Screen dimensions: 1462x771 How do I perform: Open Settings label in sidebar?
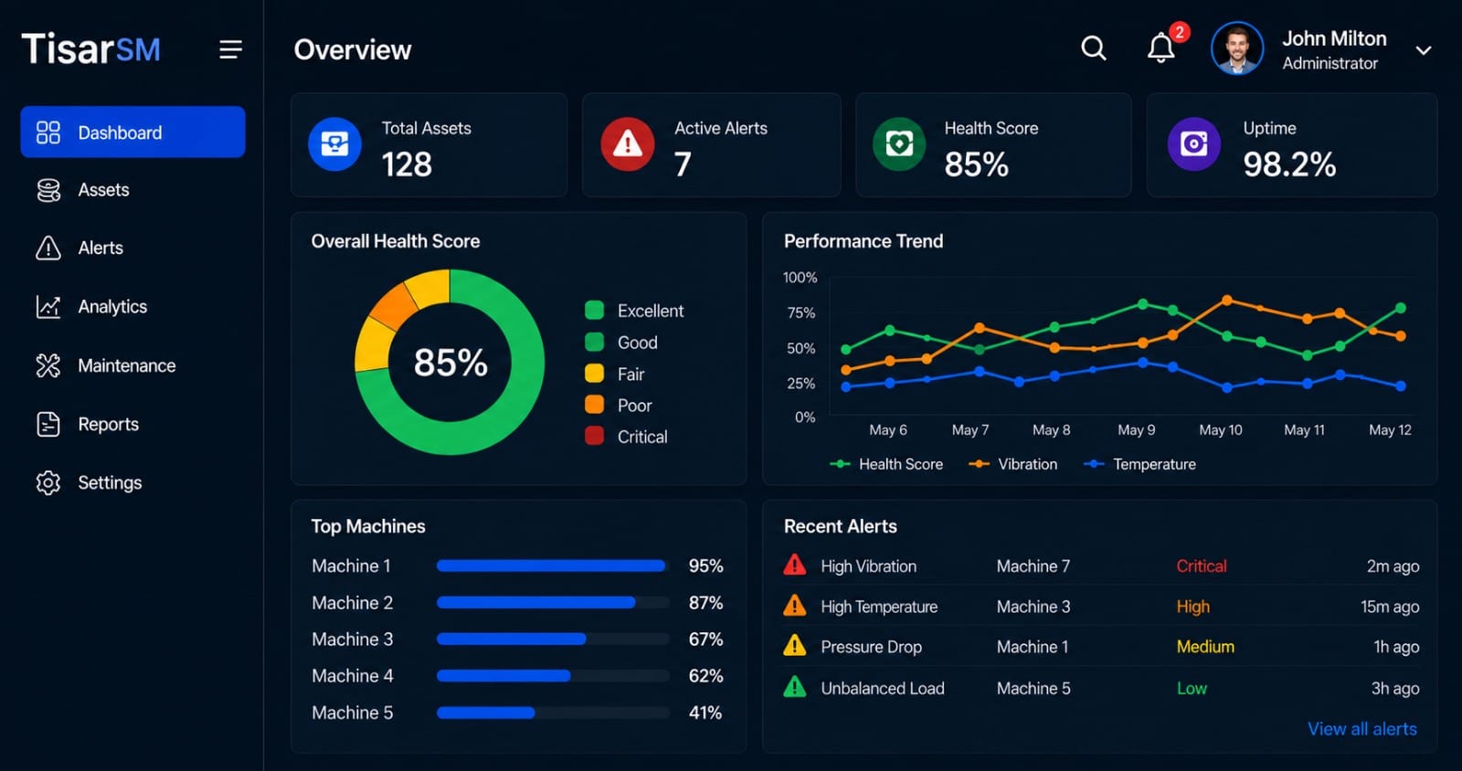click(110, 482)
